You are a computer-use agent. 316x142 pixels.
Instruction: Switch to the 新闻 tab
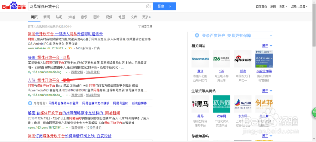point(46,17)
